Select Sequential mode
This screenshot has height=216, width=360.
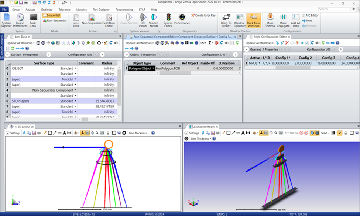tap(51, 15)
